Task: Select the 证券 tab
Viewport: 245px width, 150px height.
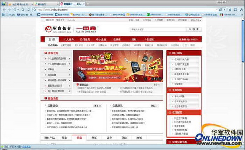Action: (109, 138)
